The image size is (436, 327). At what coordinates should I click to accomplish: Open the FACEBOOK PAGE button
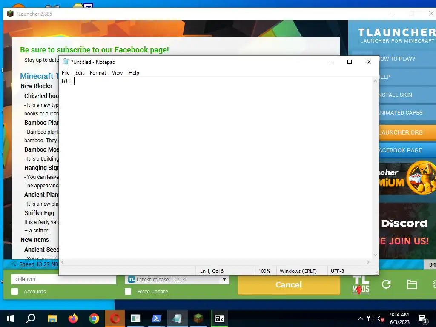407,150
